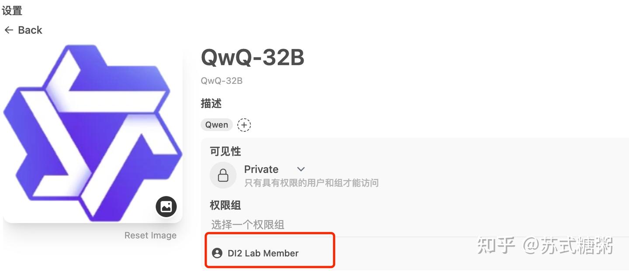Screen dimensions: 629x271
Task: Click the chevron beside Private
Action: coord(301,169)
